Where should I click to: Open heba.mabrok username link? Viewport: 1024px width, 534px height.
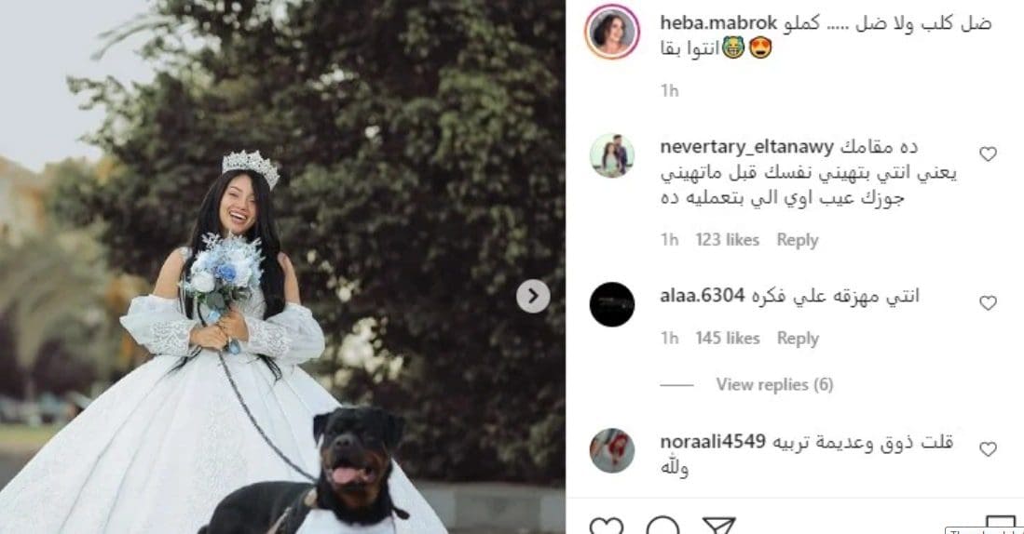click(x=718, y=23)
